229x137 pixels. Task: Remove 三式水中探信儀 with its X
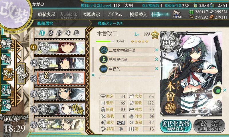coord(157,50)
